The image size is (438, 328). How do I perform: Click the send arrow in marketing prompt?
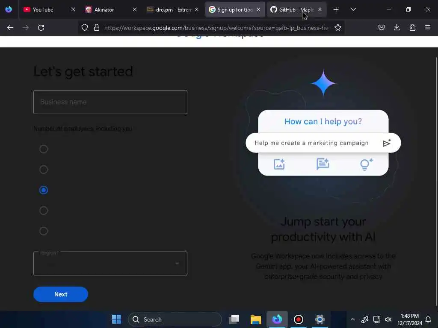pos(387,143)
